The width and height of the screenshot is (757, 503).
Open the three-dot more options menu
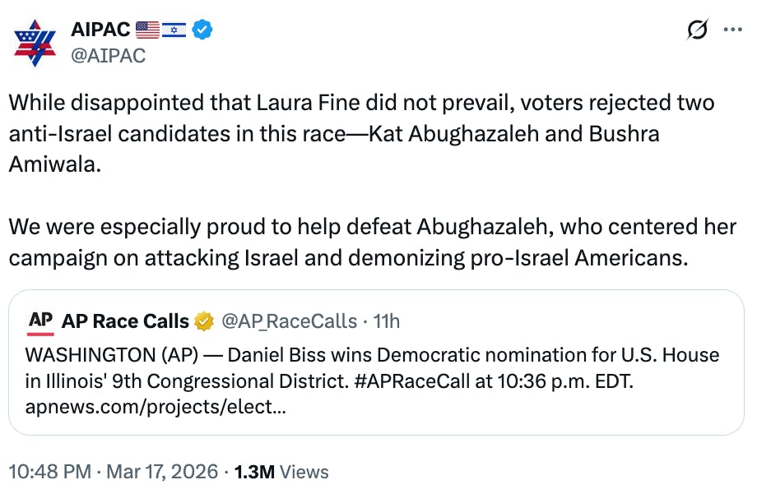(734, 30)
